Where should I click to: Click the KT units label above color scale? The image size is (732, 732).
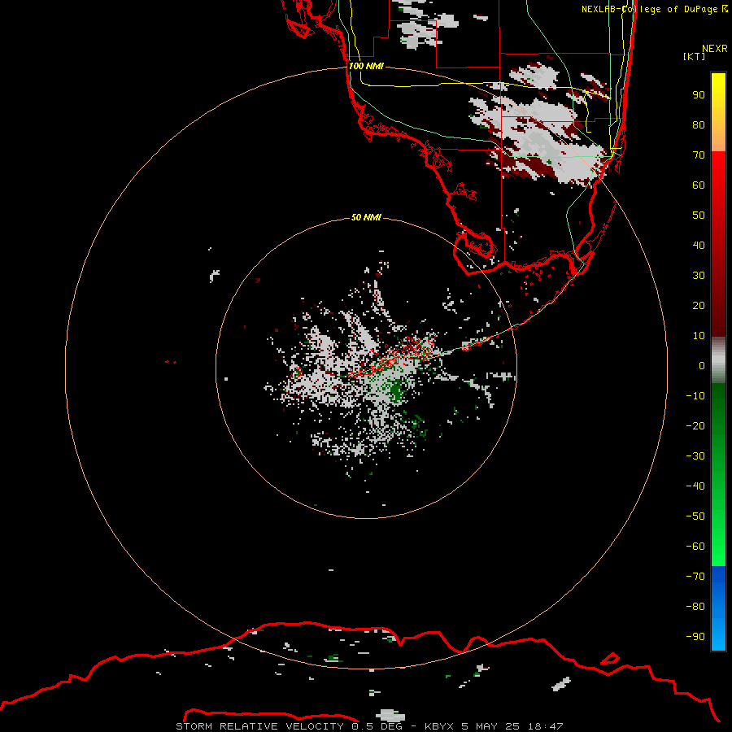coord(695,56)
